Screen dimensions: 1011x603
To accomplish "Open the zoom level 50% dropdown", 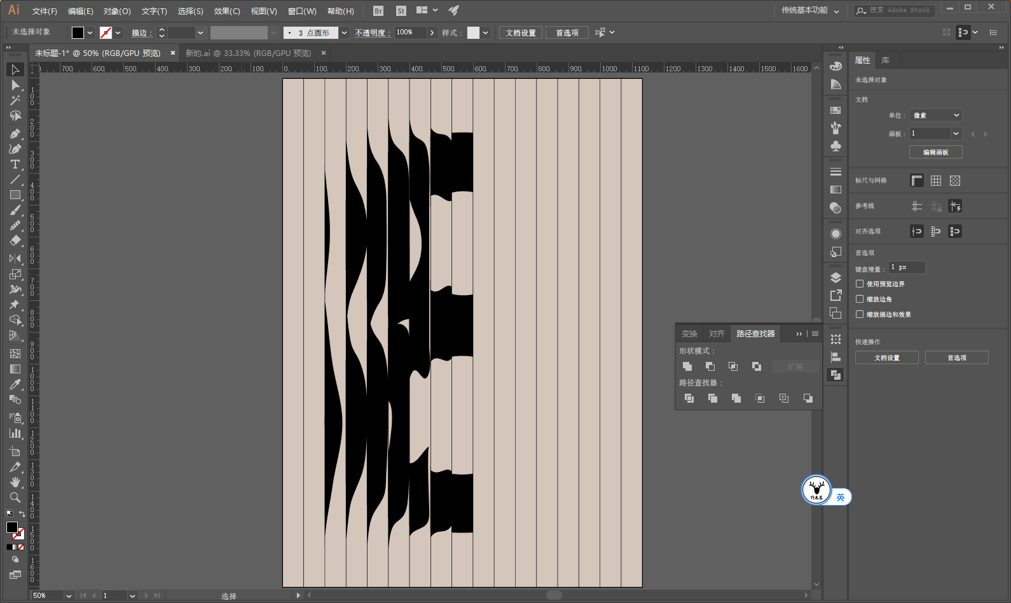I will (68, 595).
